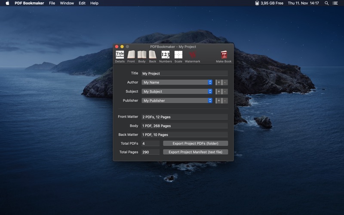Click the Front Matter field

click(x=184, y=117)
